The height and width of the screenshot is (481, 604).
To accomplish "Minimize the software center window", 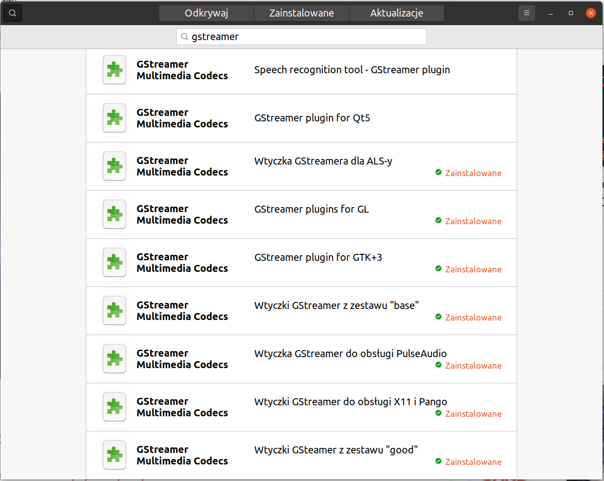I will point(550,13).
